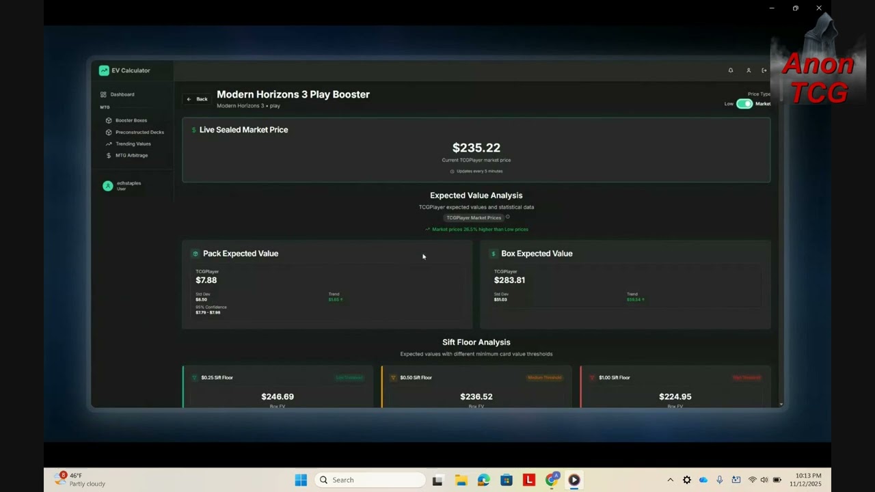Click the battery tray icon
Image resolution: width=875 pixels, height=492 pixels.
tap(777, 480)
